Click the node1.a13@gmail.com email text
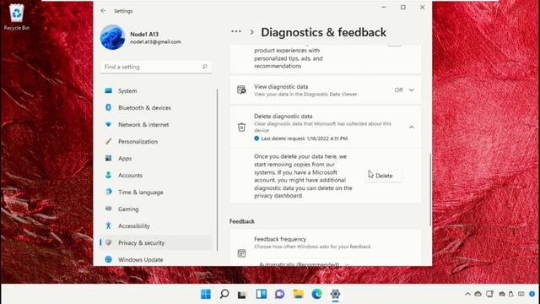Viewport: 540px width, 304px height. coord(155,41)
